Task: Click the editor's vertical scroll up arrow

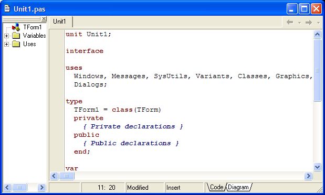Action: coord(317,34)
